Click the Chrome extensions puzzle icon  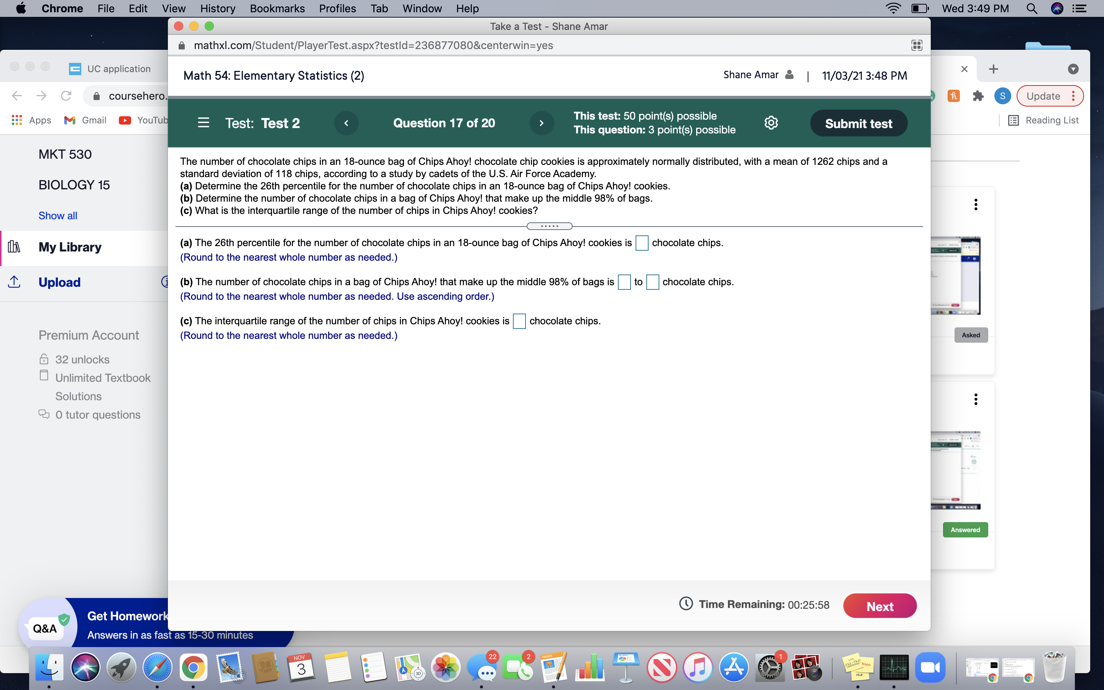tap(978, 96)
